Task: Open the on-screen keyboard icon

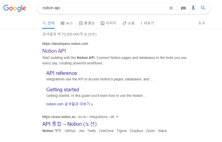Action: [183, 8]
